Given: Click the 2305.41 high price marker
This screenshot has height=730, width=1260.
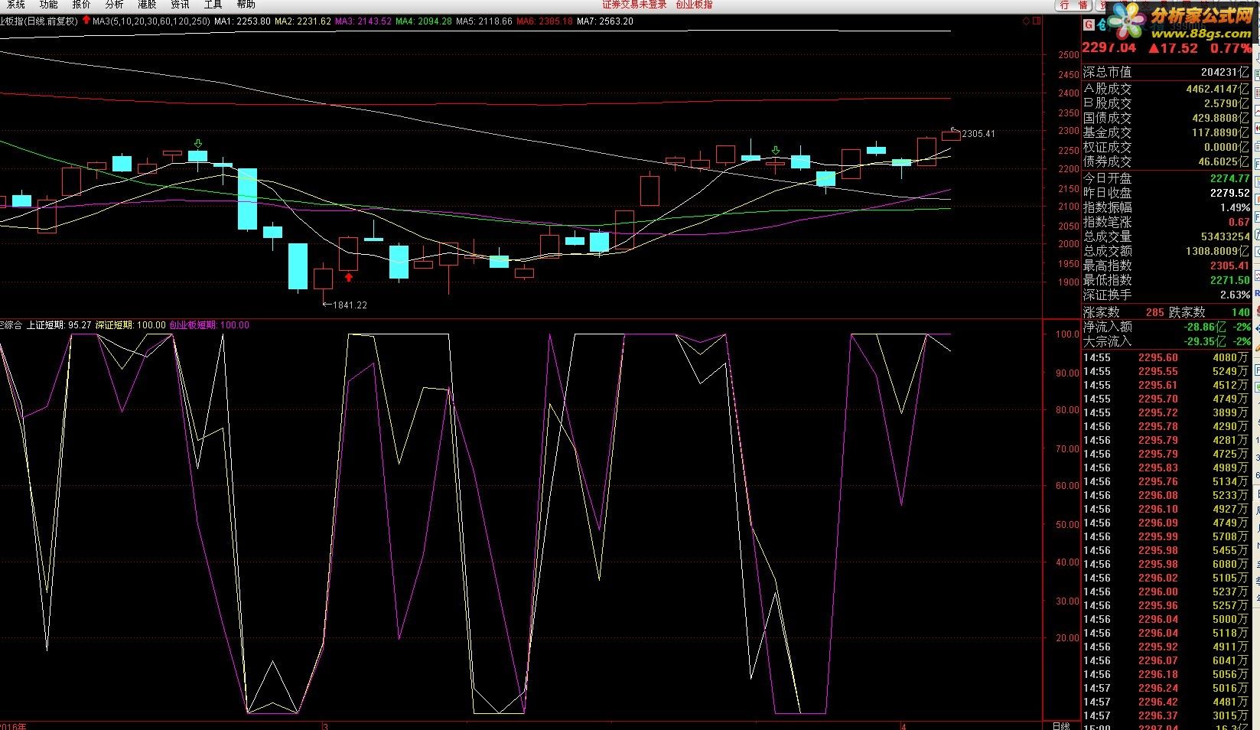Looking at the screenshot, I should point(978,134).
